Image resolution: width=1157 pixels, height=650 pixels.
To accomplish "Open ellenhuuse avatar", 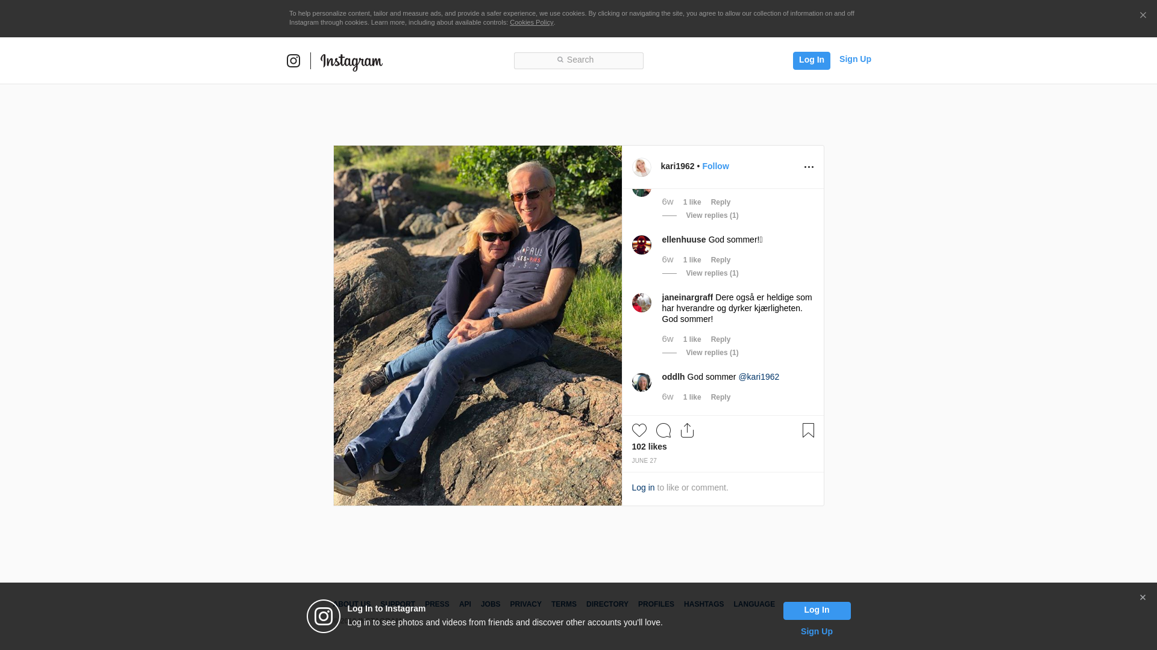I will click(x=642, y=245).
